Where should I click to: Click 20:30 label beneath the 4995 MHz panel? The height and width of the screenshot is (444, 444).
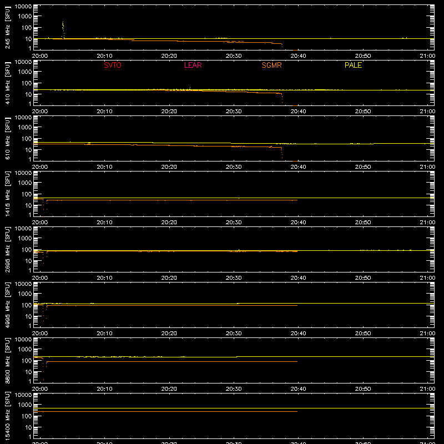(234, 334)
